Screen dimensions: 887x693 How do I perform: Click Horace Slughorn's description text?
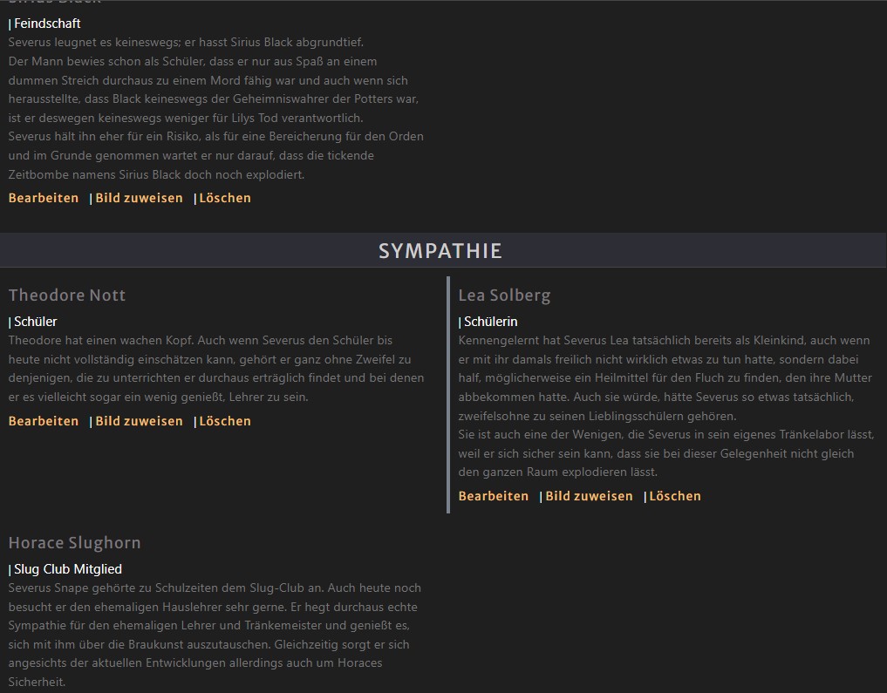214,635
